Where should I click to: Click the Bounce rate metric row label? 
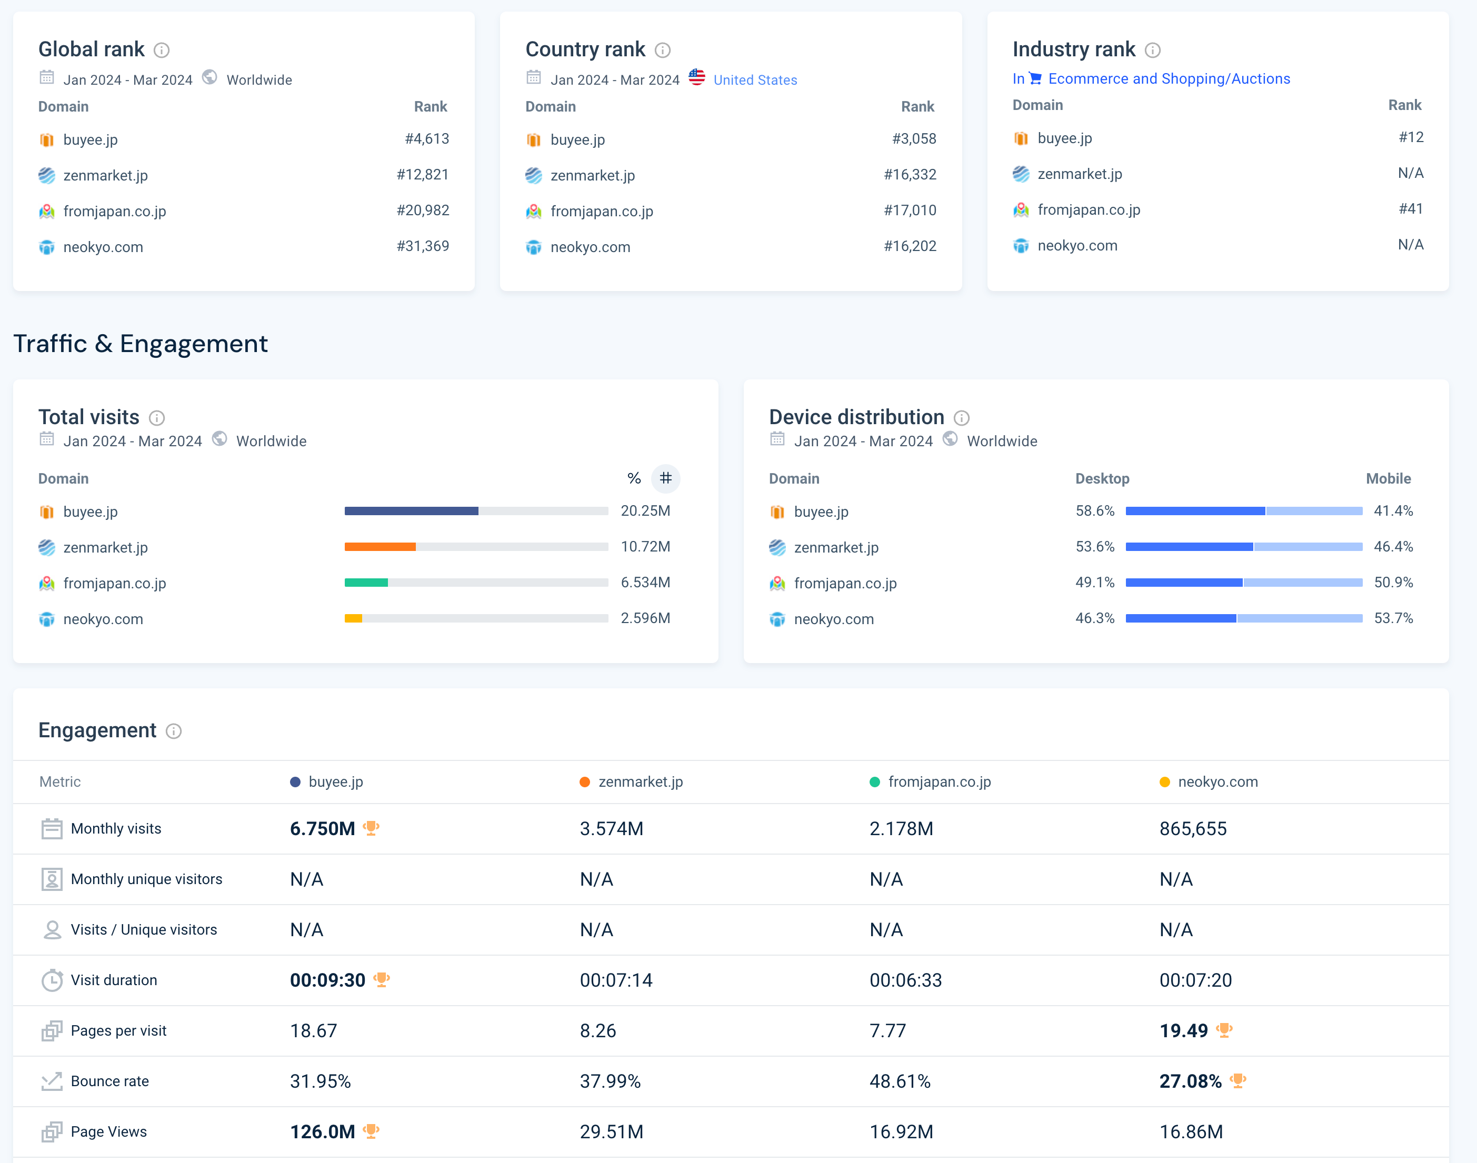point(109,1081)
